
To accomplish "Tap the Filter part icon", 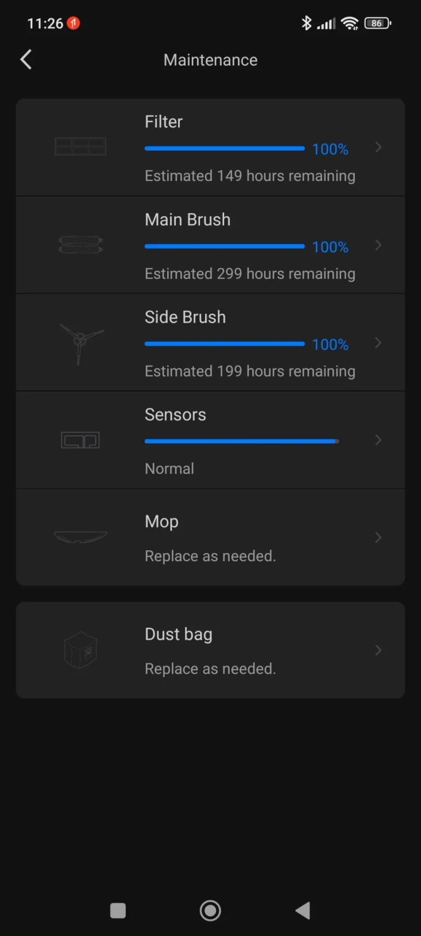I will pos(81,146).
